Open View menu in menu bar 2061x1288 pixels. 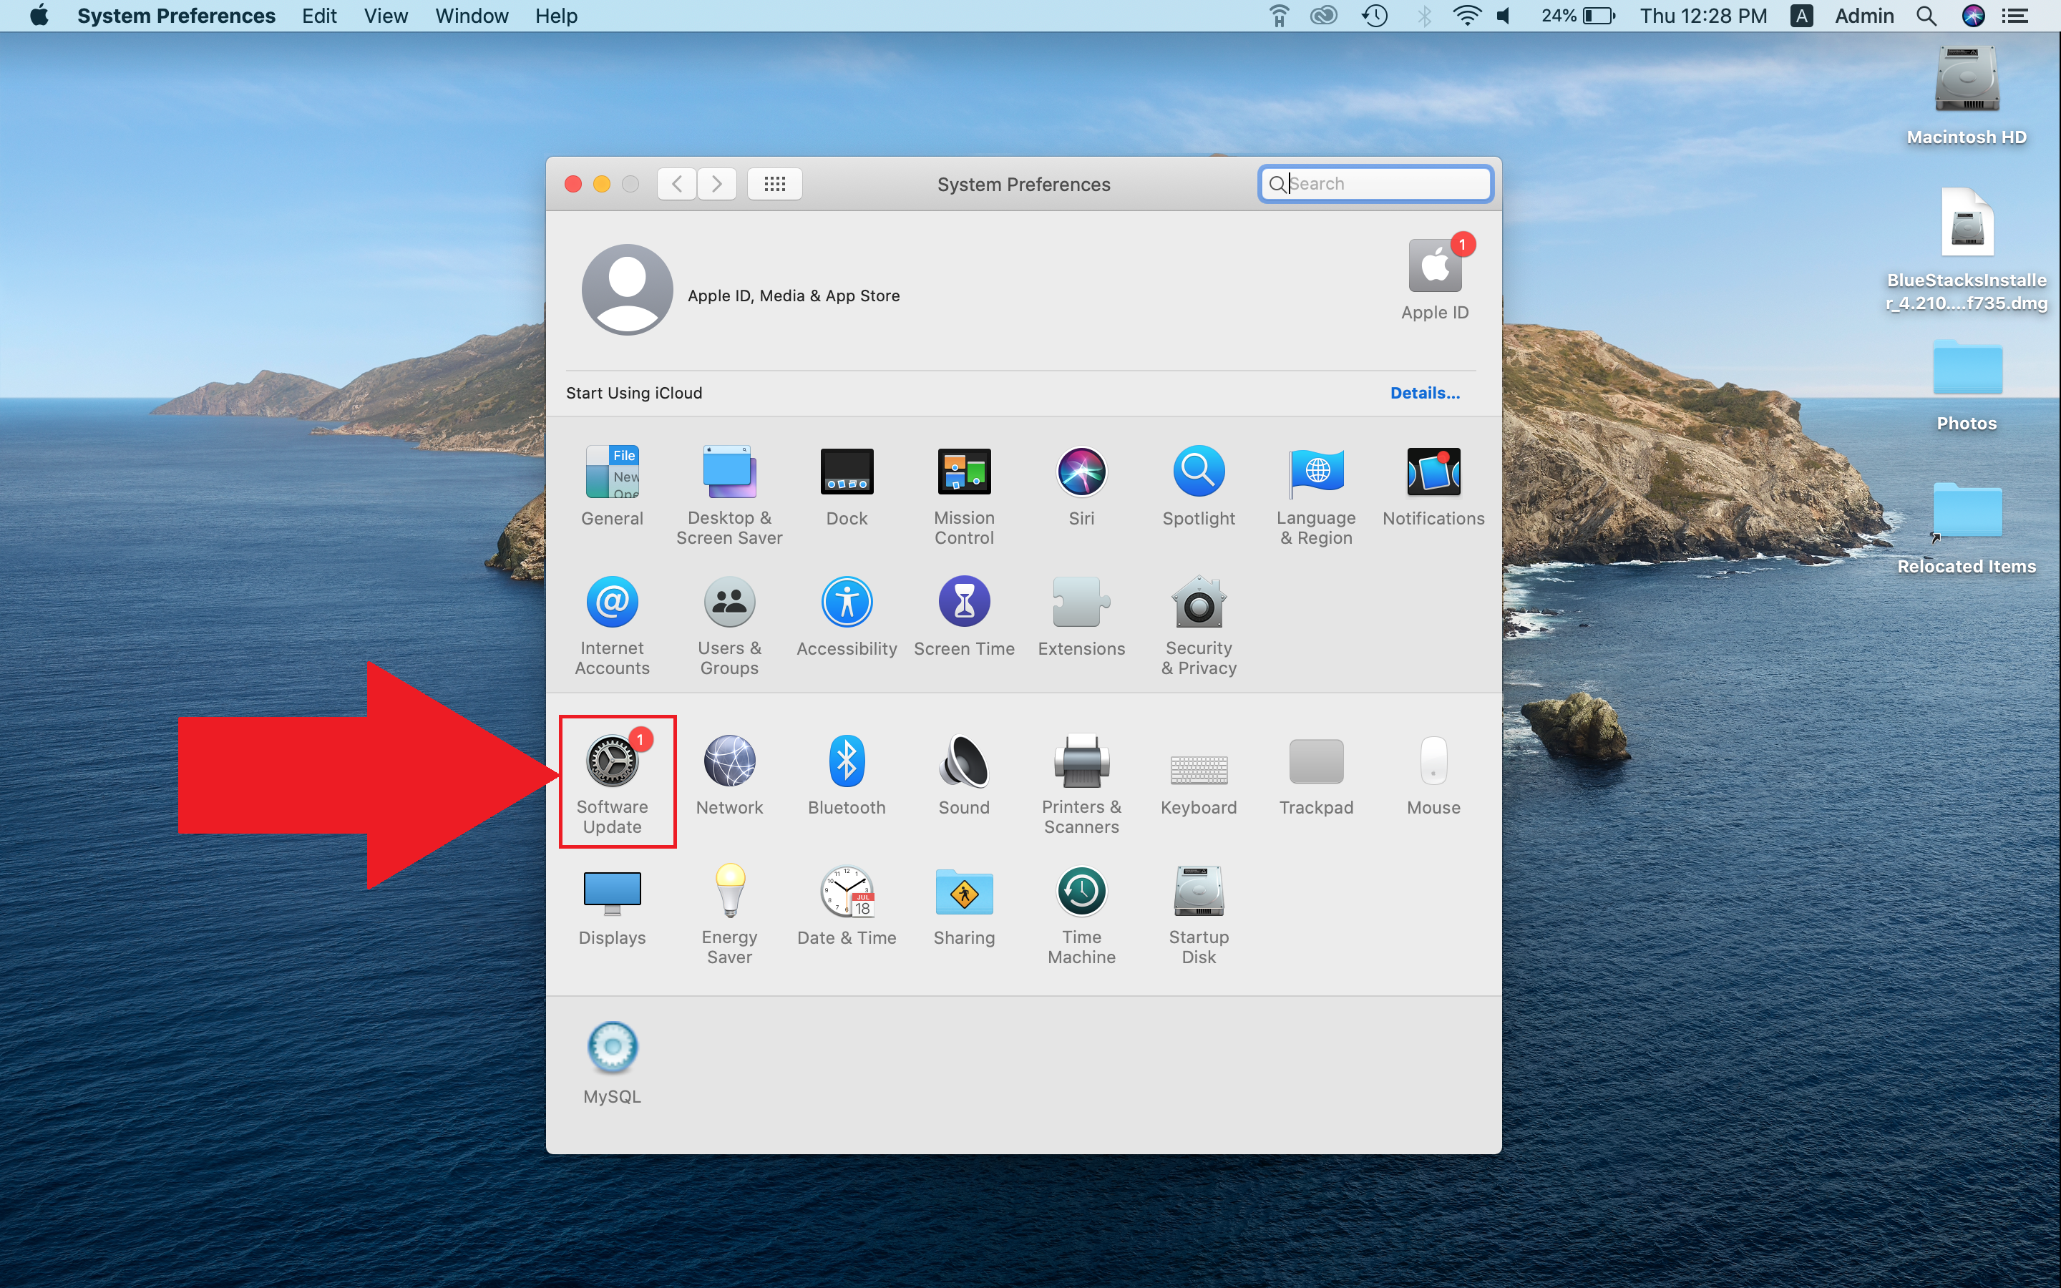[x=387, y=16]
